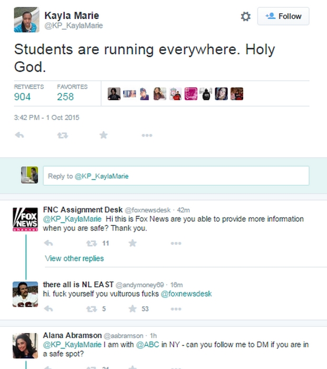Favorite the andymoney69 reply
The width and height of the screenshot is (327, 369).
coord(132,308)
